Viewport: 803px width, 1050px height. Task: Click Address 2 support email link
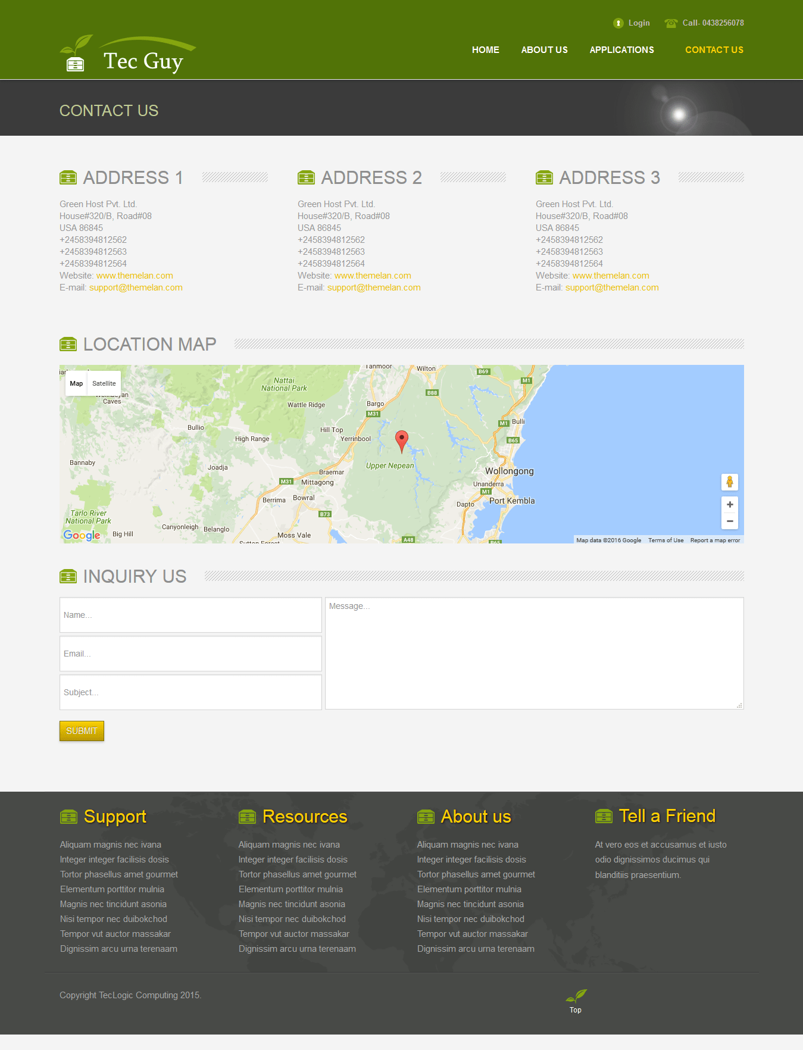coord(374,287)
